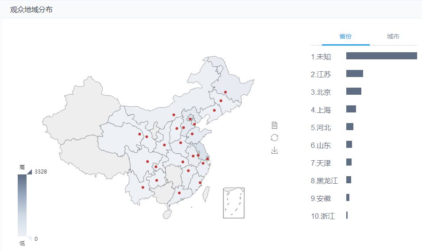Select the 6.山东 row label

click(x=321, y=145)
